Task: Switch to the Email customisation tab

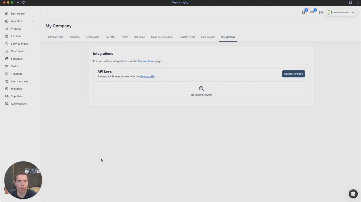Action: pos(162,37)
